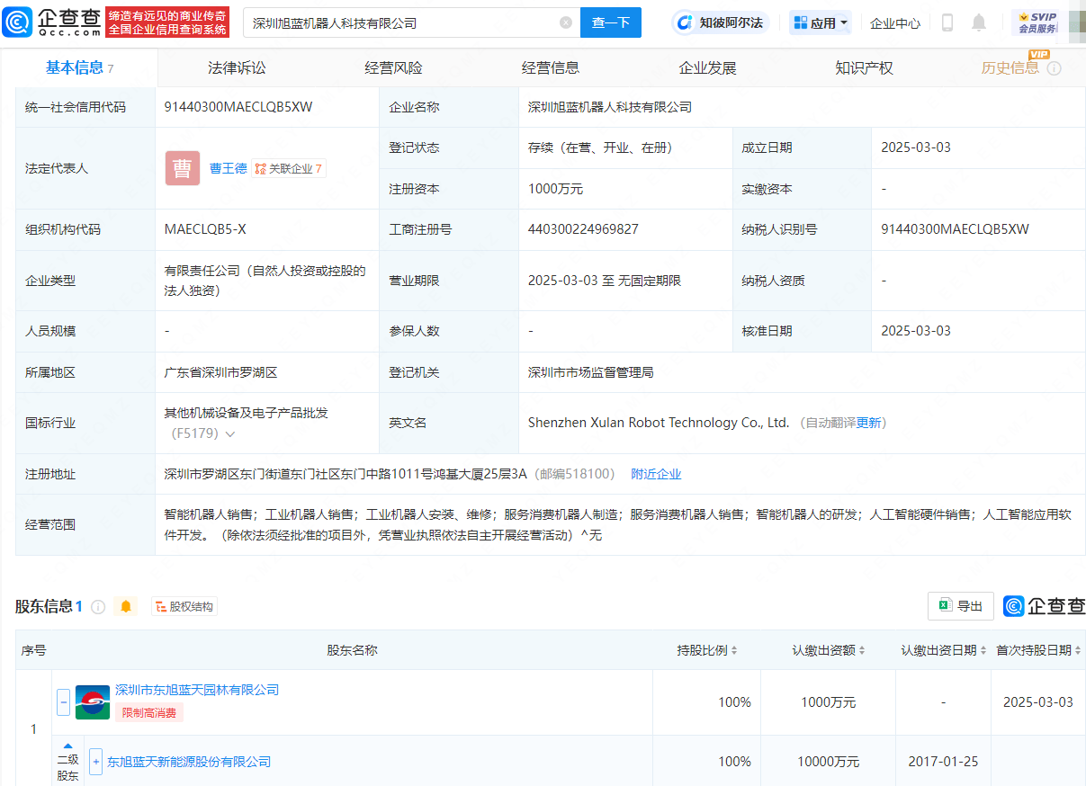Export shareholder data with 导出 button
Screen dimensions: 1086x786
coord(961,606)
